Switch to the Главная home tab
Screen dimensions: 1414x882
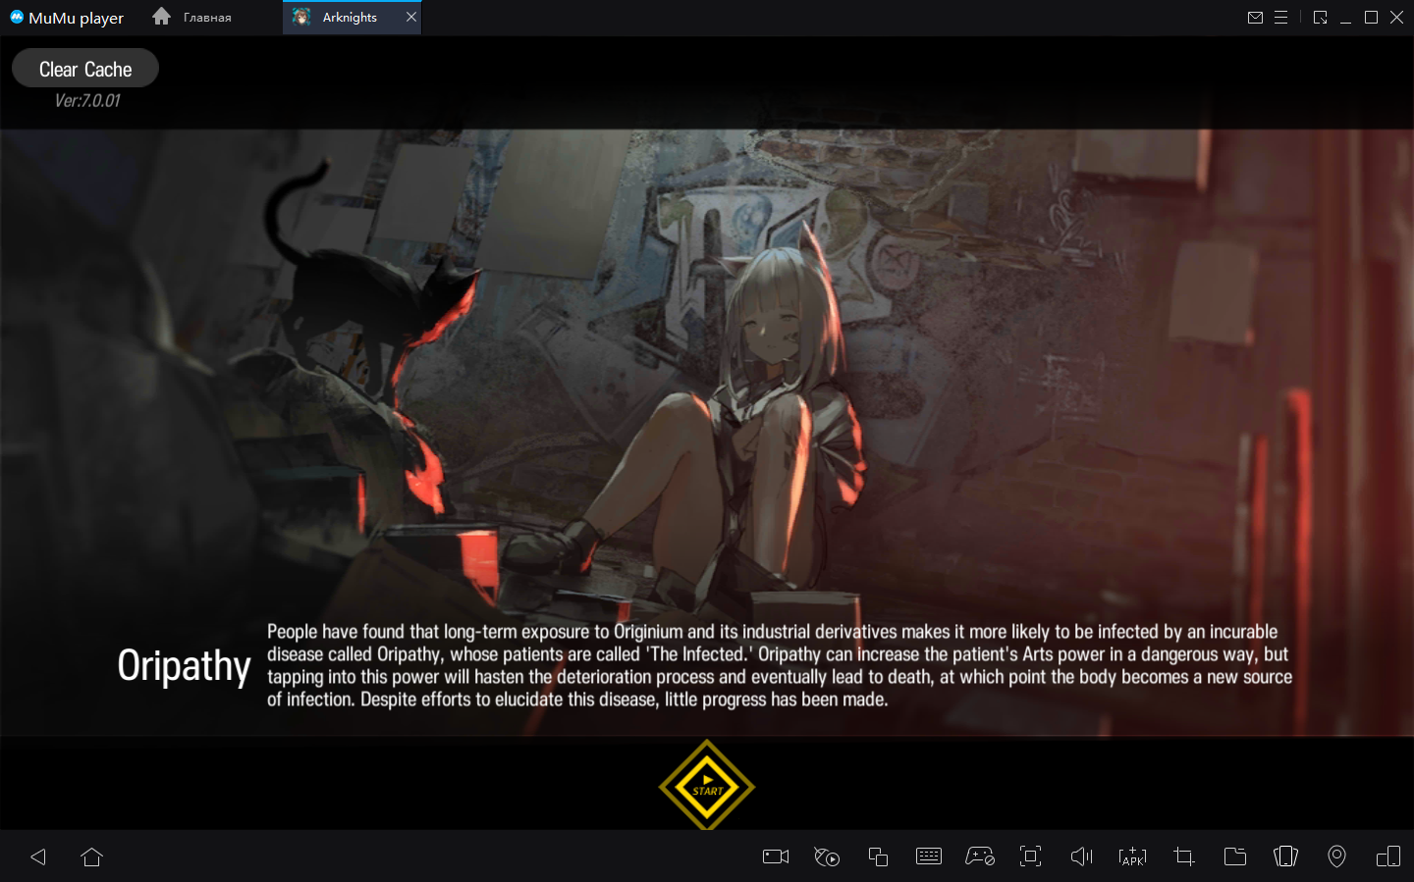tap(193, 18)
